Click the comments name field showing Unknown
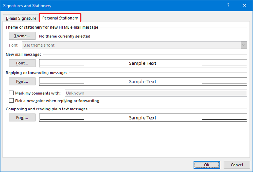 click(x=156, y=93)
